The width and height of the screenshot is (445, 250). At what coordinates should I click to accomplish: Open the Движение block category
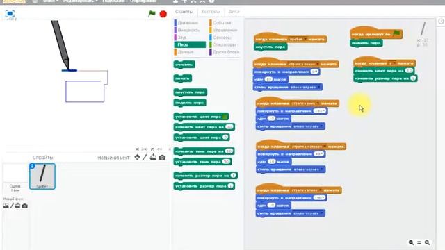pos(188,23)
